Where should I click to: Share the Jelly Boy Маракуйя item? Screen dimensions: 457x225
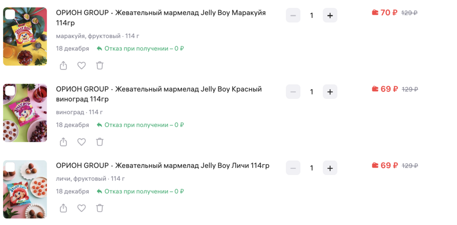coord(63,65)
